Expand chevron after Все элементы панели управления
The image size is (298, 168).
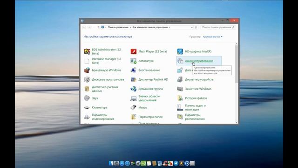click(x=169, y=27)
